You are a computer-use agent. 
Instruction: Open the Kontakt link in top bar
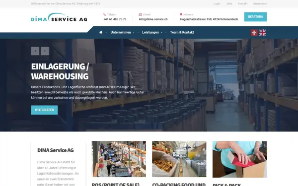point(243,3)
